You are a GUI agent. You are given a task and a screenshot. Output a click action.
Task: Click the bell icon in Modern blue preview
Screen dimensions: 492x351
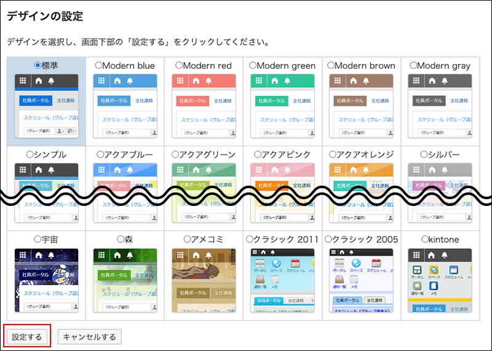(129, 81)
